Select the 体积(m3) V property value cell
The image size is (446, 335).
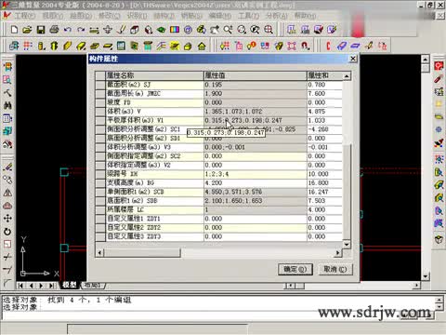[256, 112]
